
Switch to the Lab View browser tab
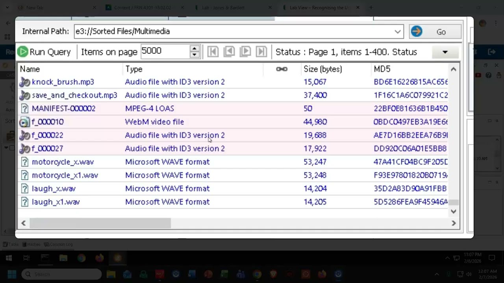(x=320, y=7)
